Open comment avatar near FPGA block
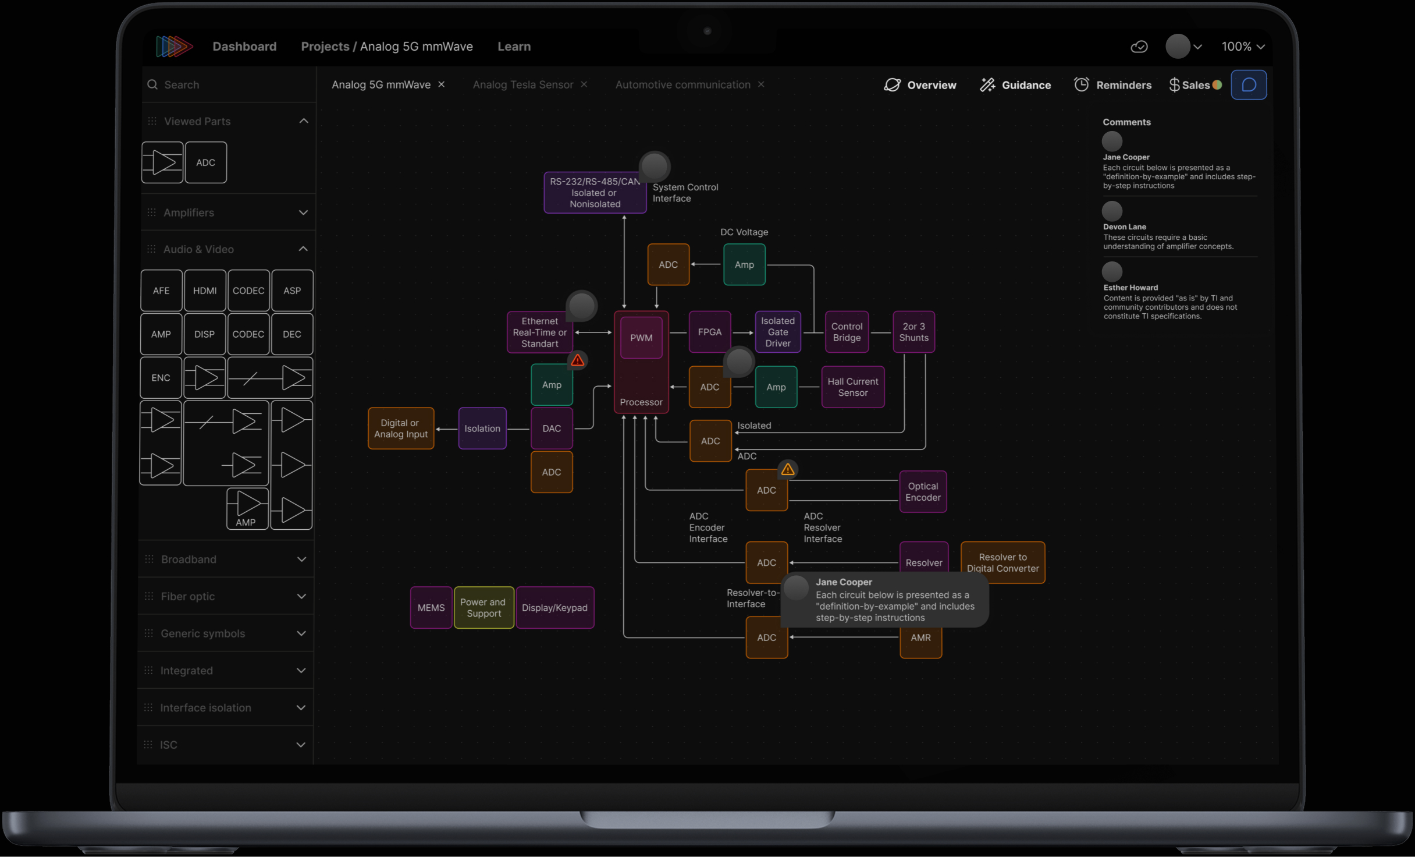 click(x=739, y=362)
